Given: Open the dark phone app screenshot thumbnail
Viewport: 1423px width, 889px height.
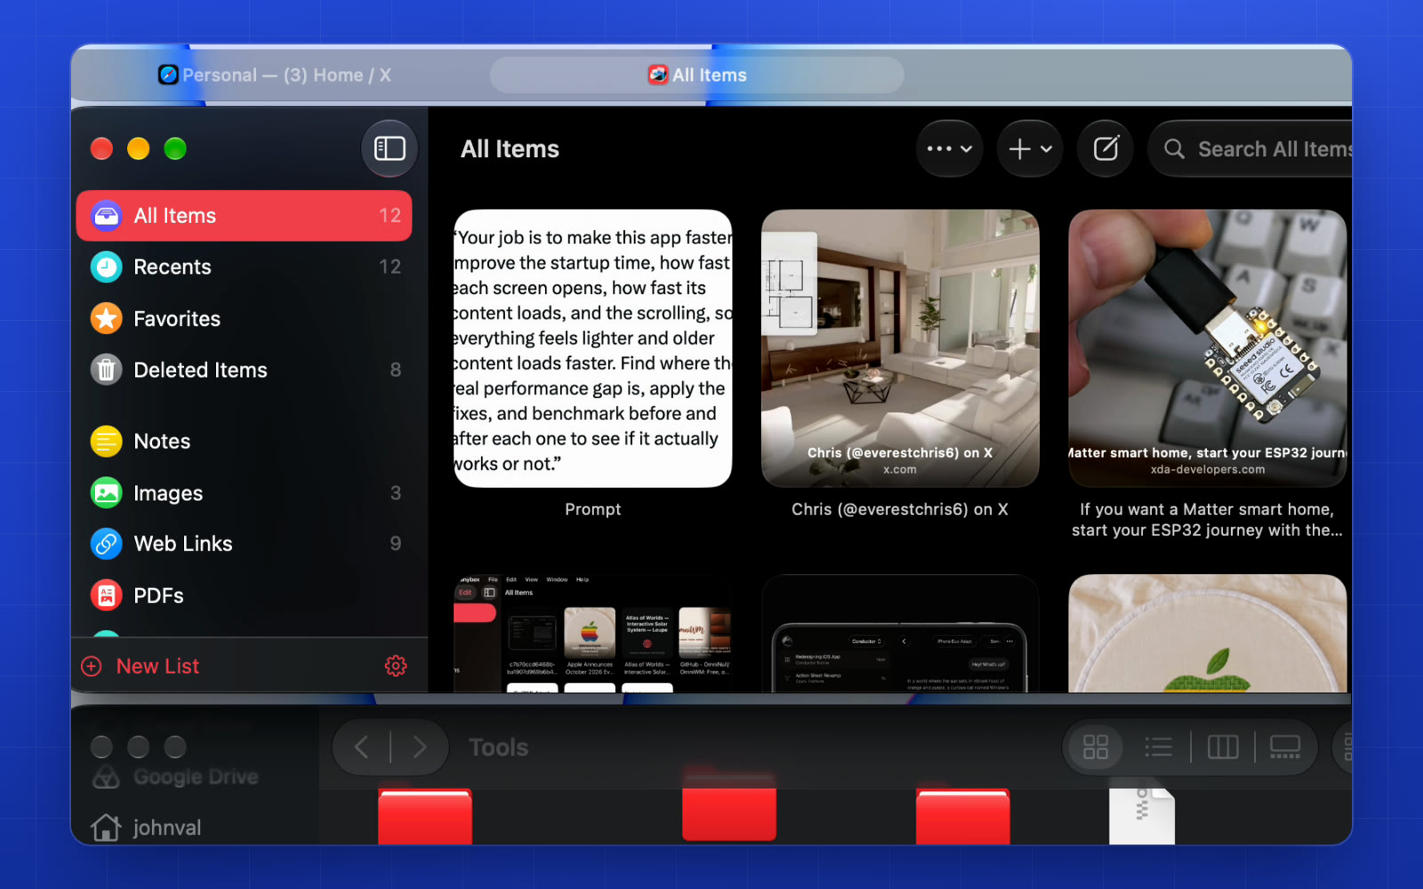Looking at the screenshot, I should 900,633.
